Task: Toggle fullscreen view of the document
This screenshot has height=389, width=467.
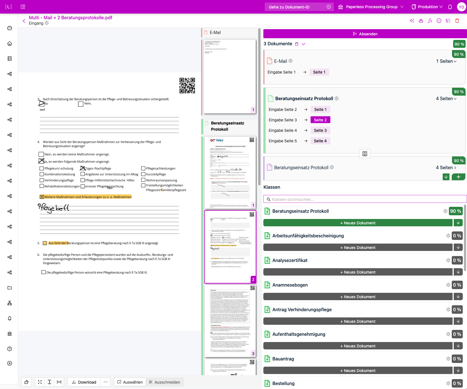Action: point(40,382)
